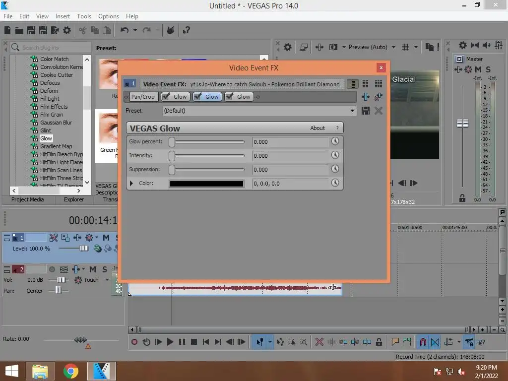508x381 pixels.
Task: Open Touch automation mode dropdown on track 2
Action: [107, 280]
